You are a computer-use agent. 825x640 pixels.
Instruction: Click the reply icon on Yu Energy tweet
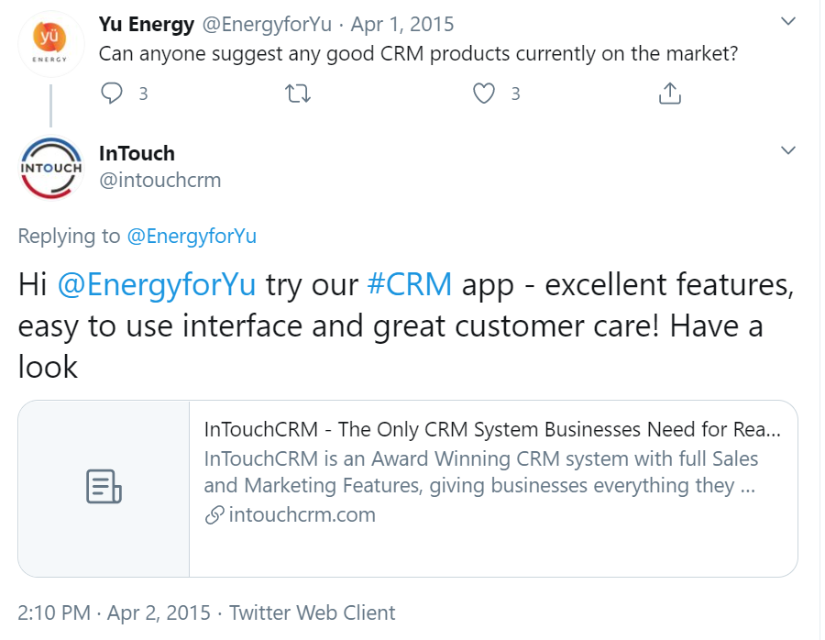click(112, 94)
